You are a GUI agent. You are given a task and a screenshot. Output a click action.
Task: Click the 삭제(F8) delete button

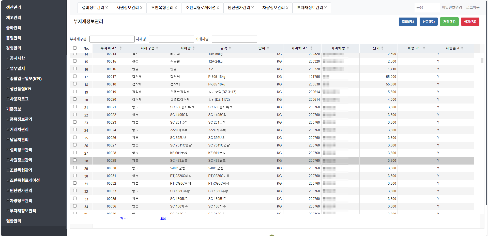(x=470, y=22)
